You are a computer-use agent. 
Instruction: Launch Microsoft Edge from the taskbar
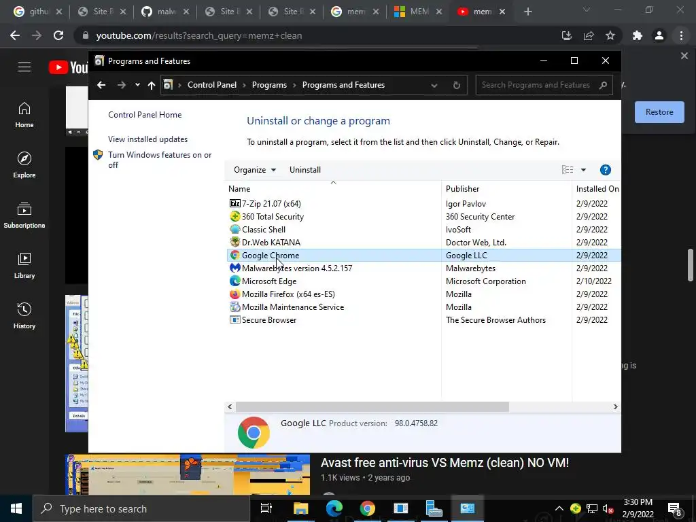point(334,508)
